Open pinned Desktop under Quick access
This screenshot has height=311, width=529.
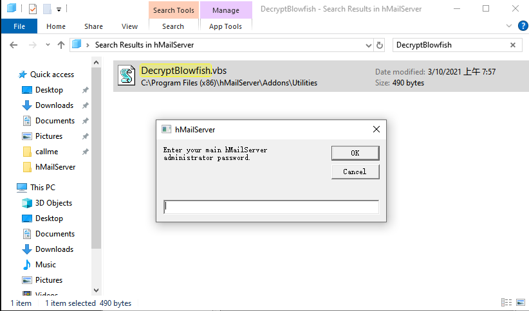(49, 90)
